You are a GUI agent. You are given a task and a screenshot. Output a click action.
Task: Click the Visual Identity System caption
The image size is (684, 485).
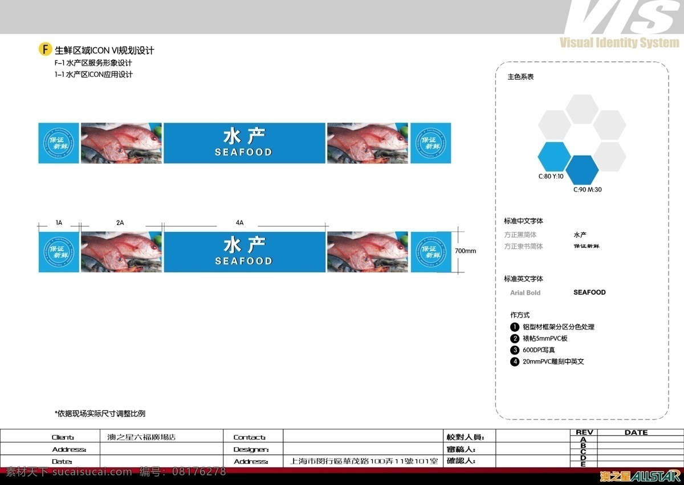point(620,43)
